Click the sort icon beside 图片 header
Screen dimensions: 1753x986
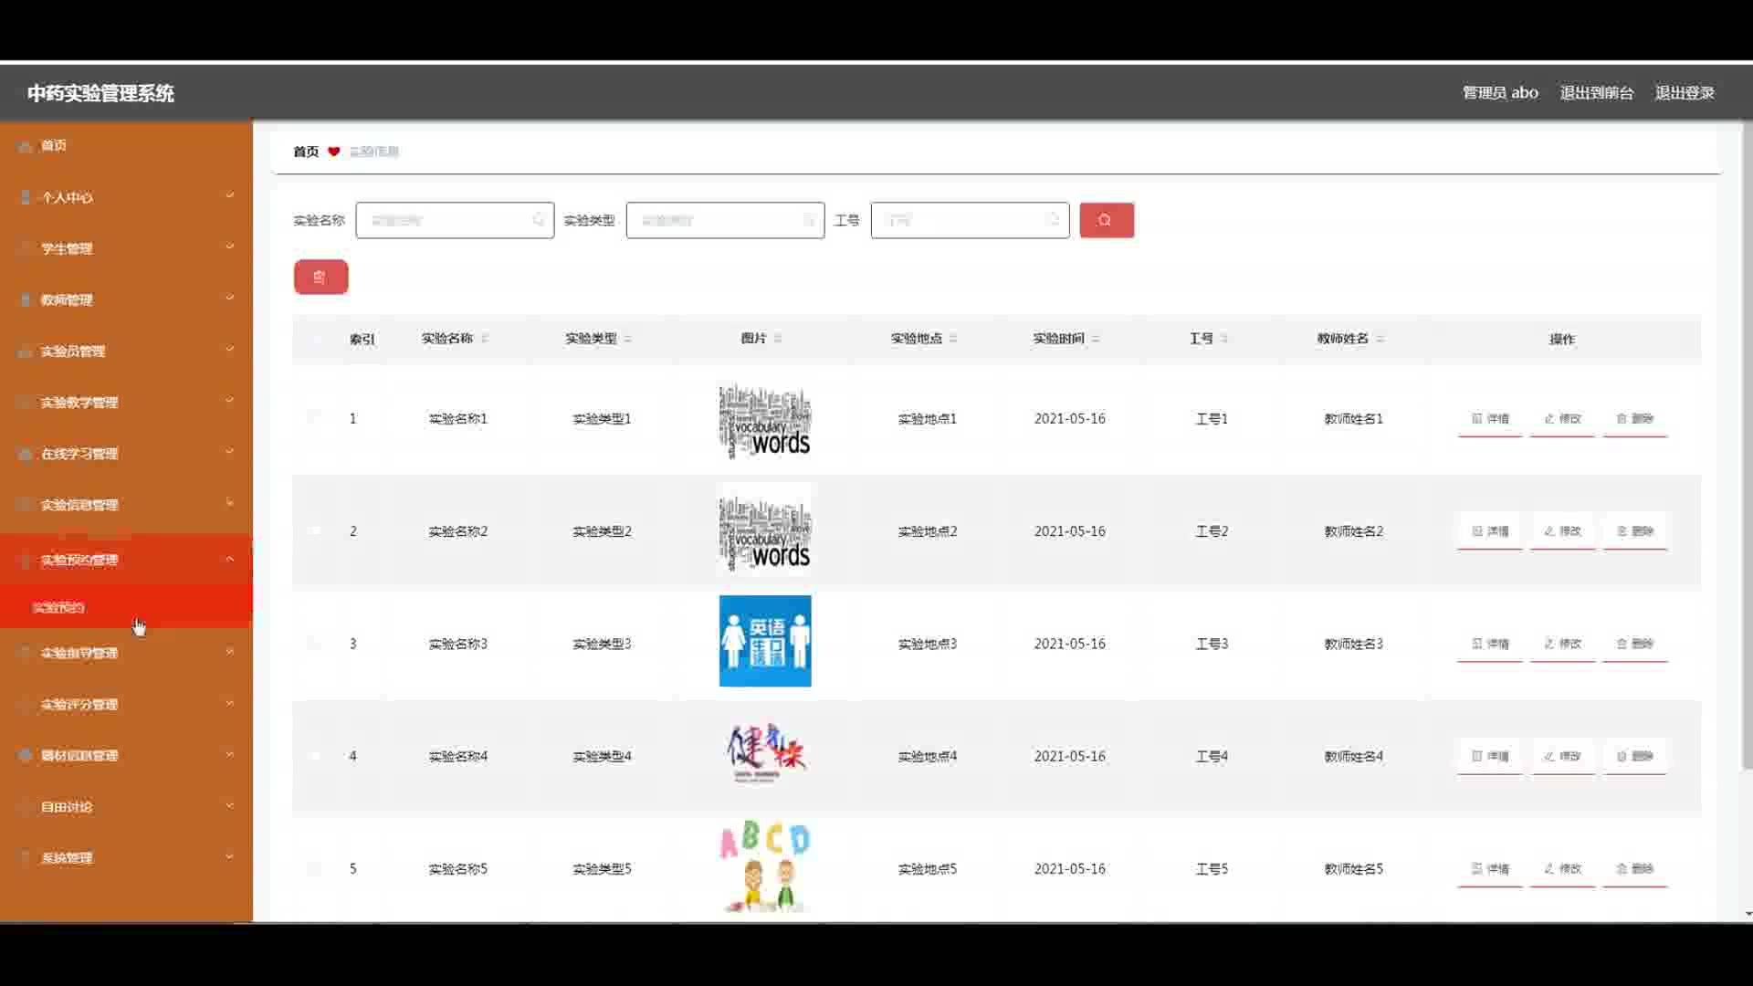778,339
